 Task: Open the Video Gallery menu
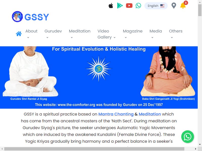click(107, 34)
